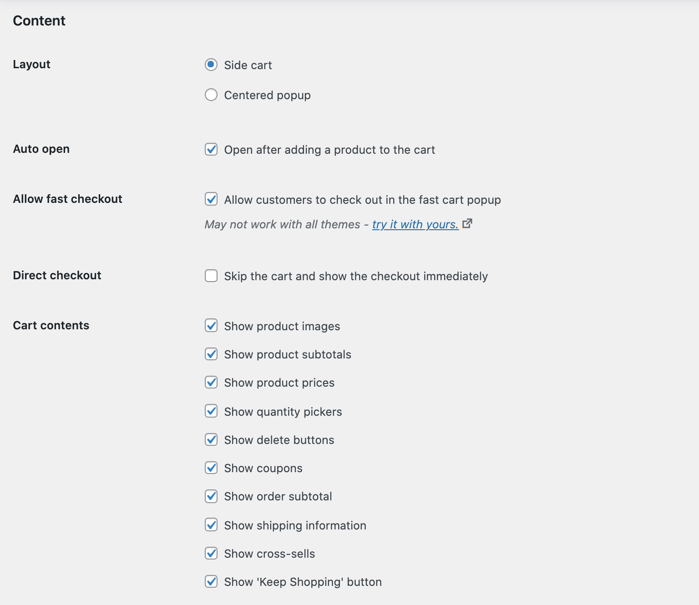699x605 pixels.
Task: Uncheck 'Show product subtotals'
Action: click(x=211, y=354)
